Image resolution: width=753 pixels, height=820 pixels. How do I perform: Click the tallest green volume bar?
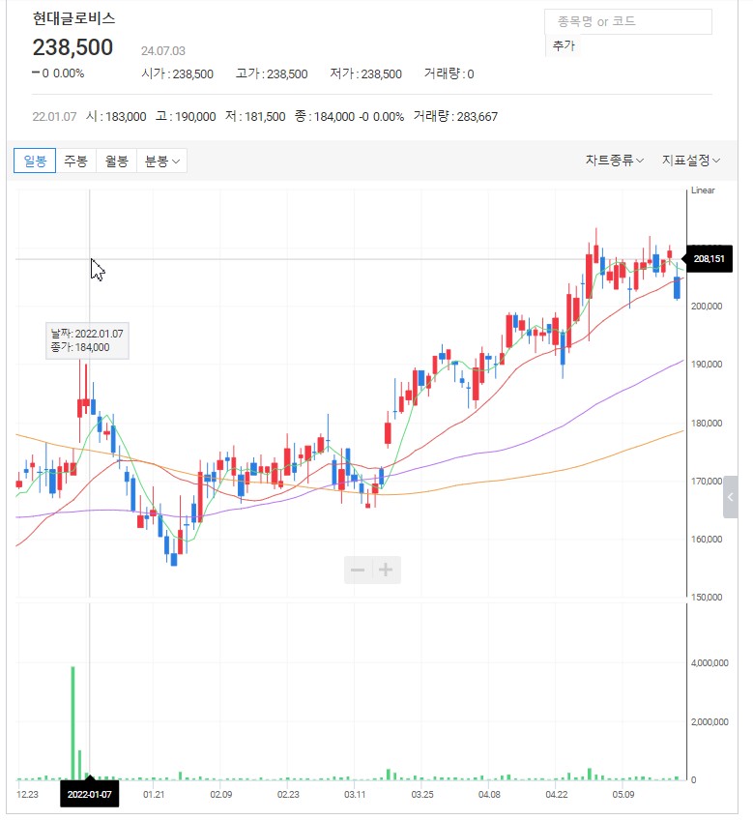click(72, 723)
